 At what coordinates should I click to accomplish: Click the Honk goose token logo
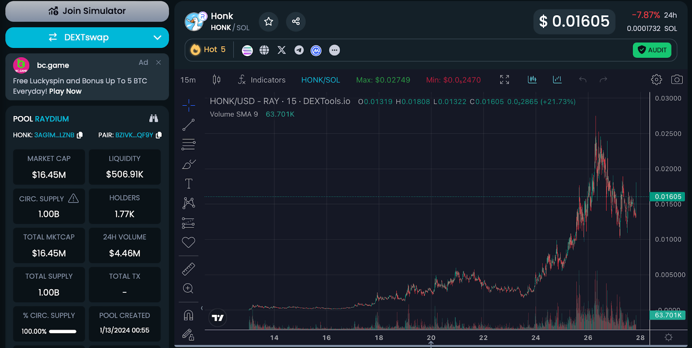(x=195, y=22)
